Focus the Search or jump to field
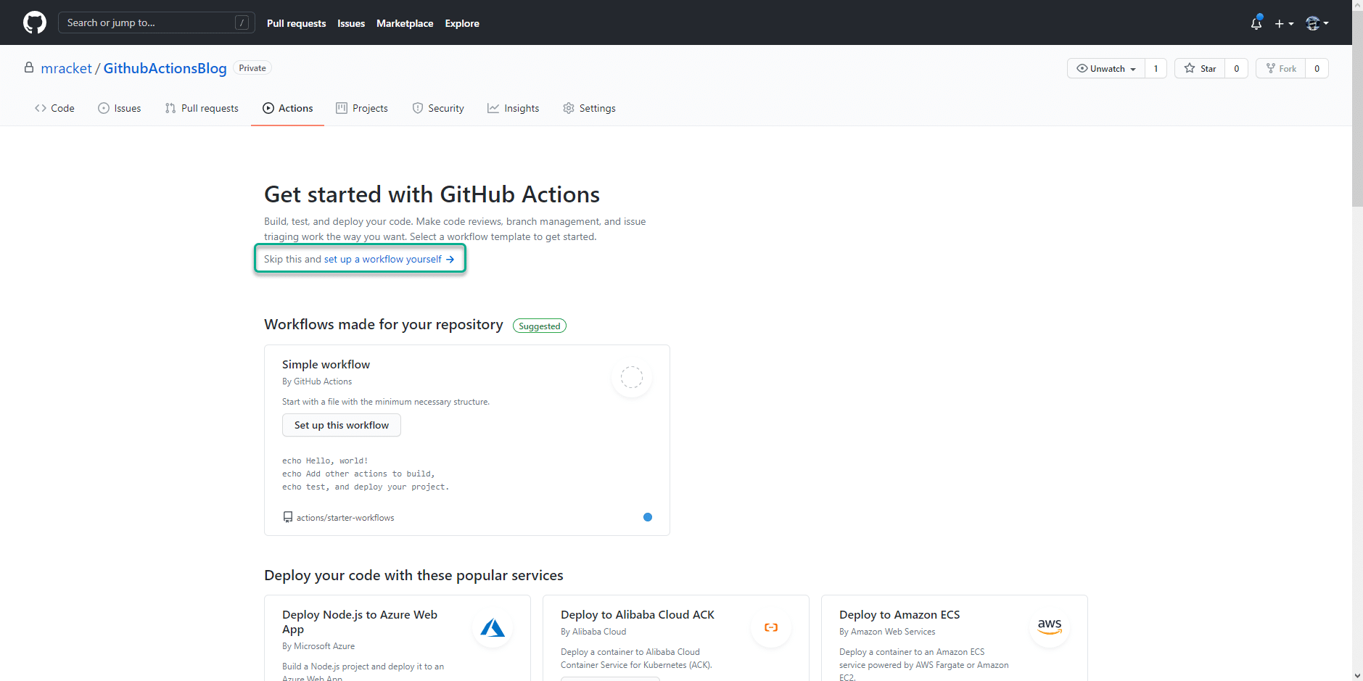The width and height of the screenshot is (1363, 681). [x=157, y=22]
